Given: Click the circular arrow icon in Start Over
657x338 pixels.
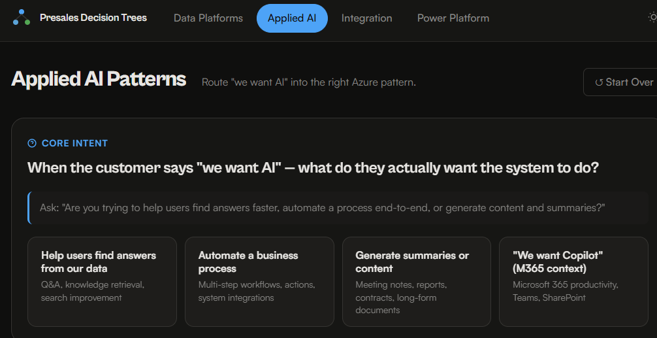Looking at the screenshot, I should (x=599, y=82).
